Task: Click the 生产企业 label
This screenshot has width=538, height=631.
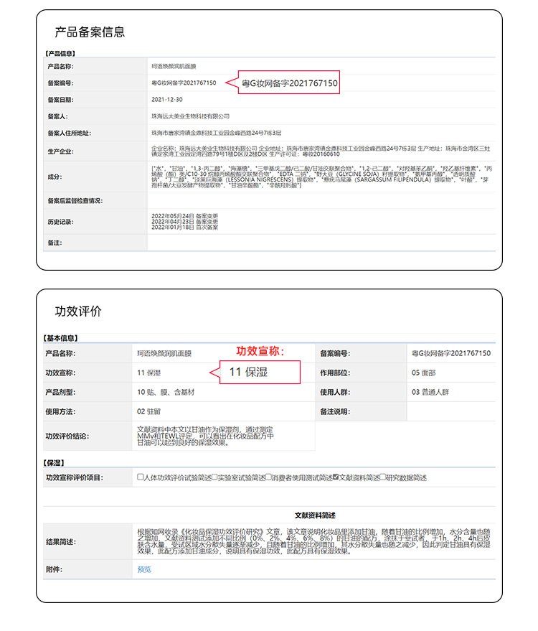Action: pyautogui.click(x=60, y=151)
